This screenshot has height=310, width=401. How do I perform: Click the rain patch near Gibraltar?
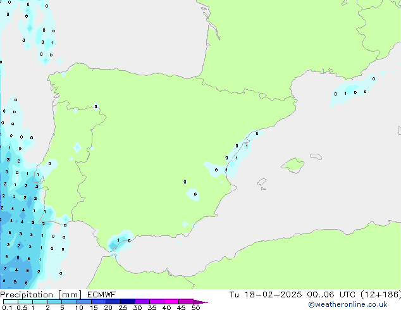click(x=120, y=240)
